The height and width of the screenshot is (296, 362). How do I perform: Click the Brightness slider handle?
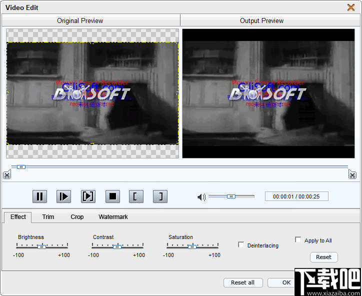click(x=42, y=247)
